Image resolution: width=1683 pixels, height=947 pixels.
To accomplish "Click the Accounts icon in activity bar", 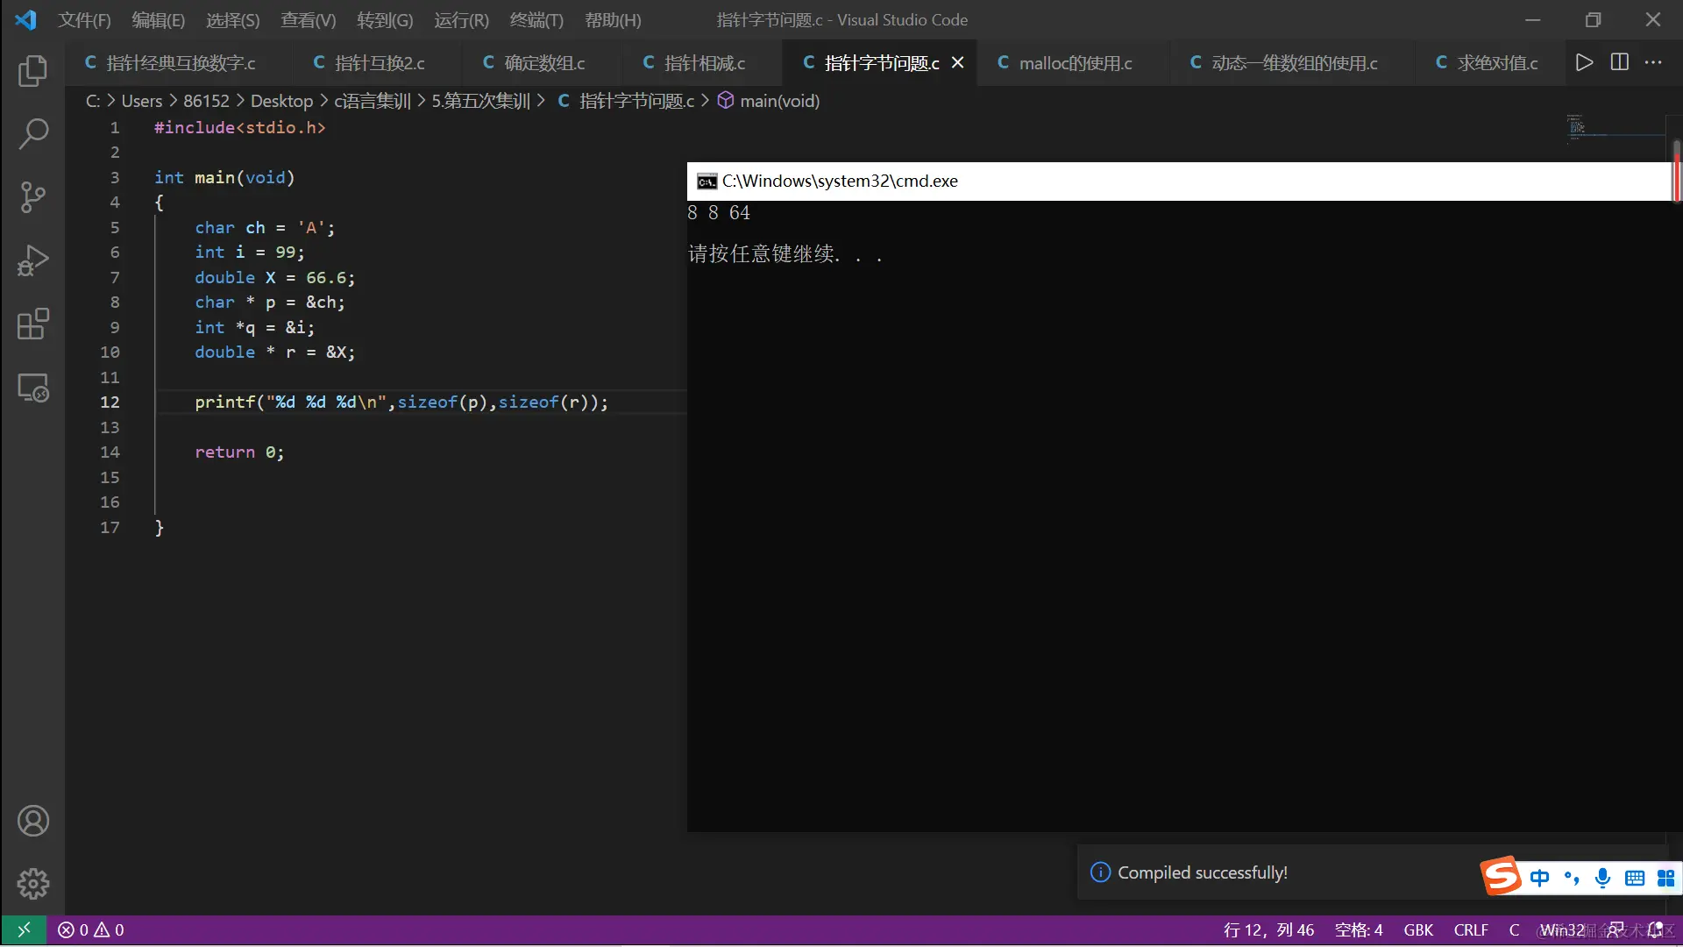I will pyautogui.click(x=32, y=821).
